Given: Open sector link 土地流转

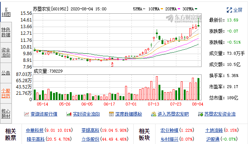Looking at the screenshot, I should (x=214, y=130).
